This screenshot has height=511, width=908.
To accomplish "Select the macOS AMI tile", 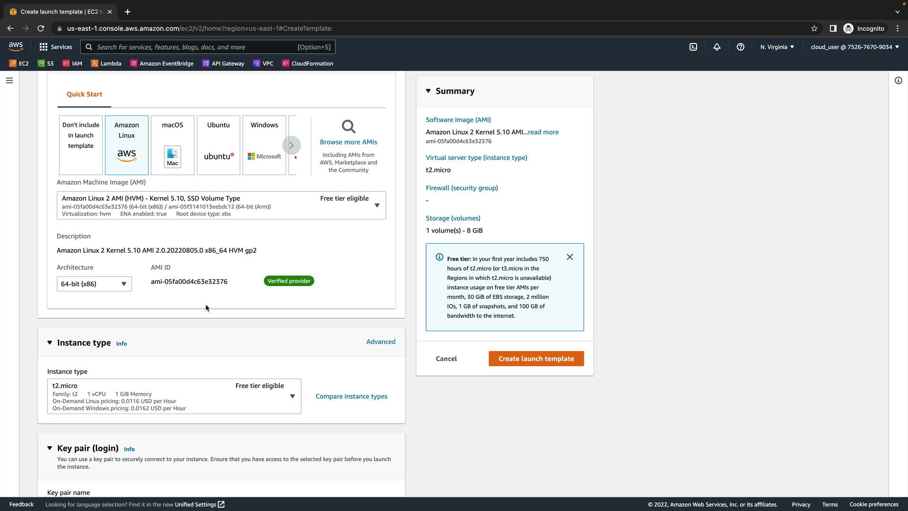I will (x=173, y=145).
